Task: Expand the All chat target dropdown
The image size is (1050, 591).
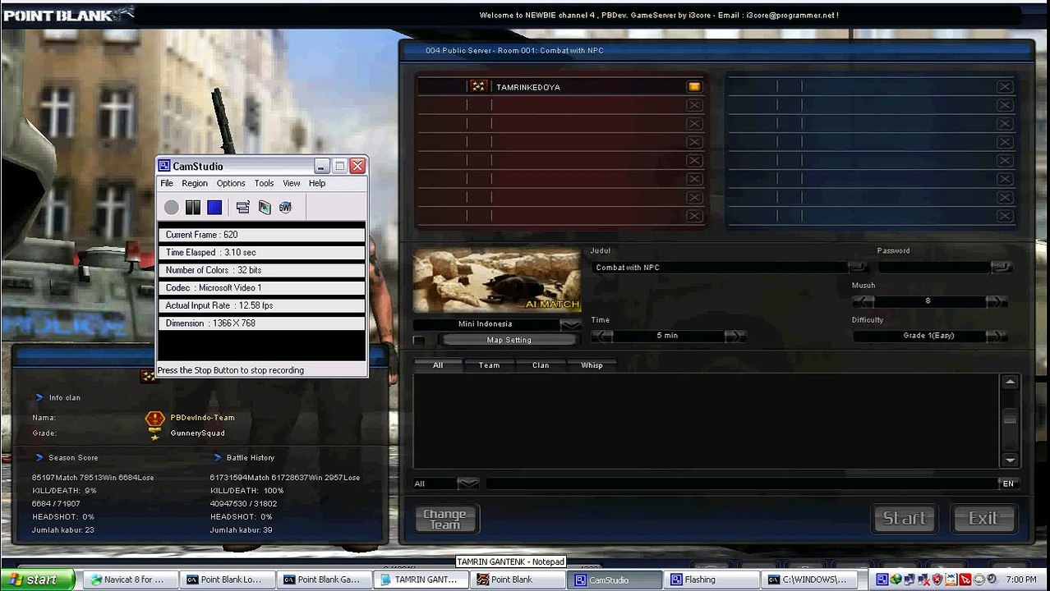Action: click(467, 483)
